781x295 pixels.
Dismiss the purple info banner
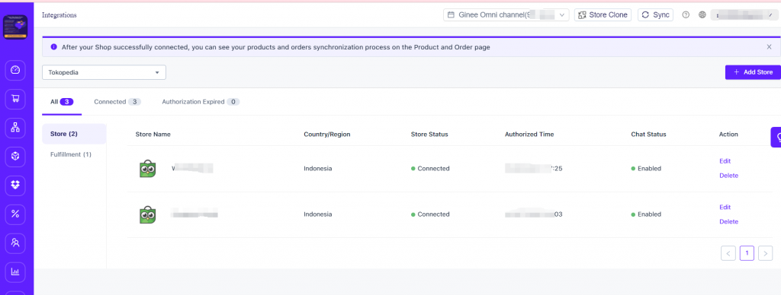coord(769,47)
